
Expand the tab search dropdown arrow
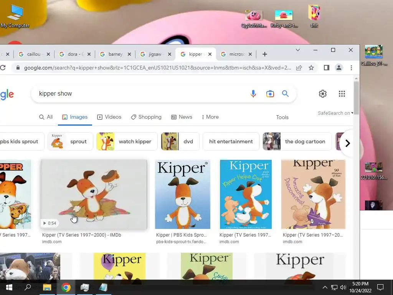click(x=298, y=50)
